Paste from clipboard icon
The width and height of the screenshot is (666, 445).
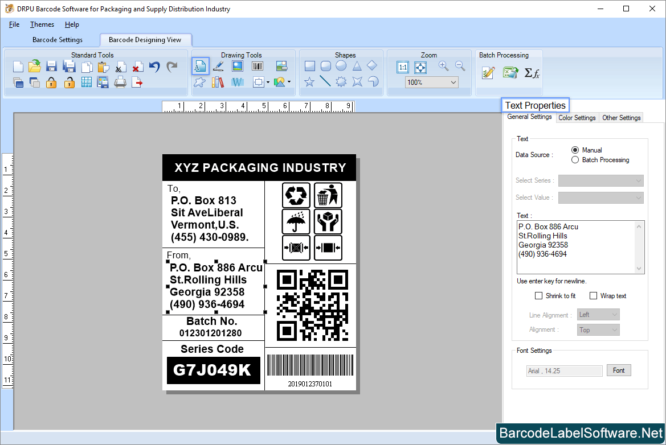pos(103,67)
